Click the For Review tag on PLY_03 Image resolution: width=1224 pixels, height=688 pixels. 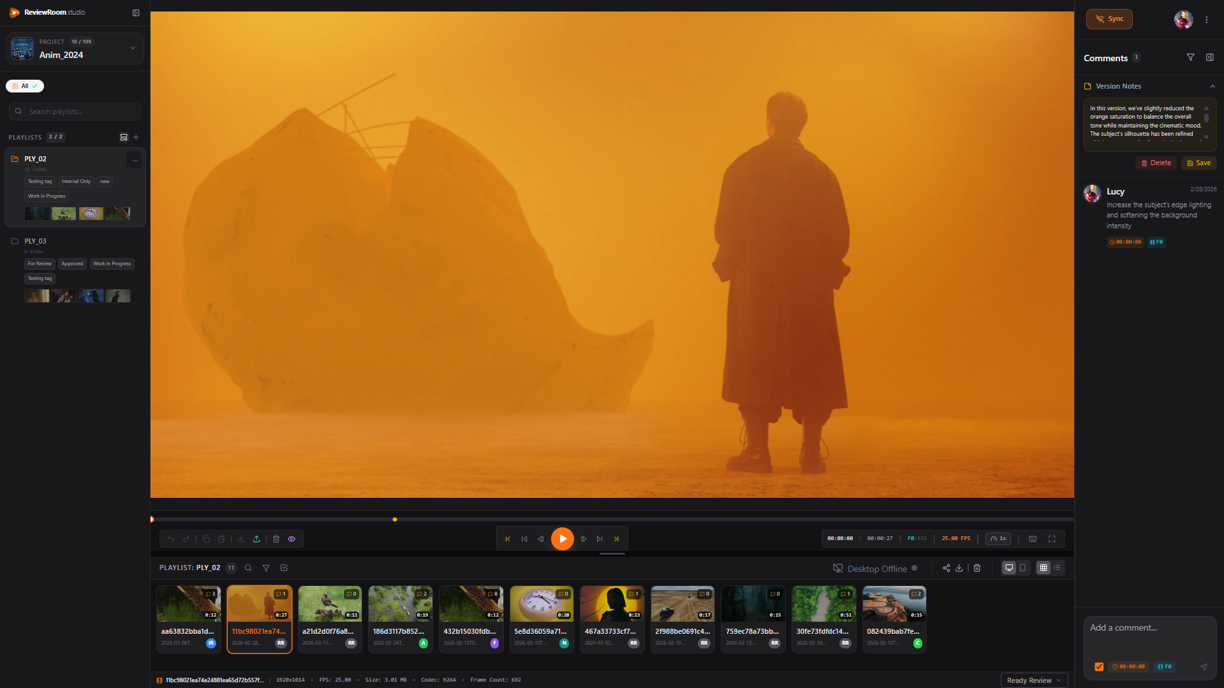40,264
